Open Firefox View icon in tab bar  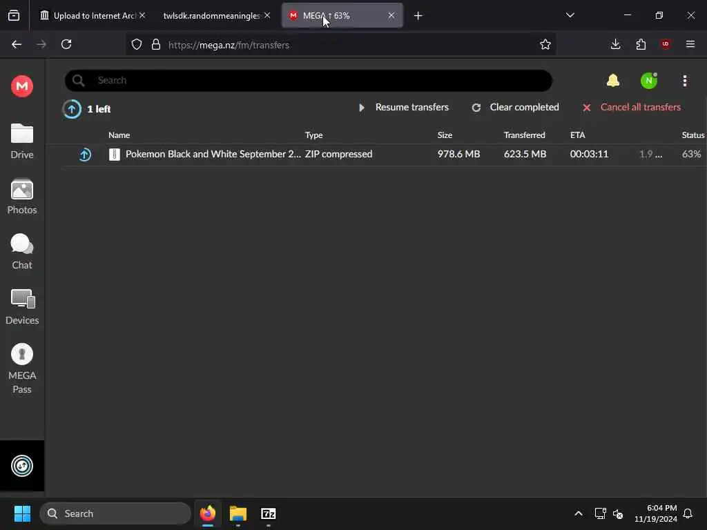(x=14, y=16)
